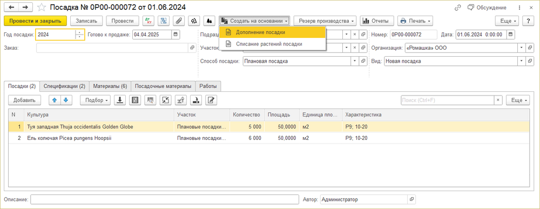Open the table toolbar Еще menu
Image resolution: width=540 pixels, height=209 pixels.
tap(518, 100)
